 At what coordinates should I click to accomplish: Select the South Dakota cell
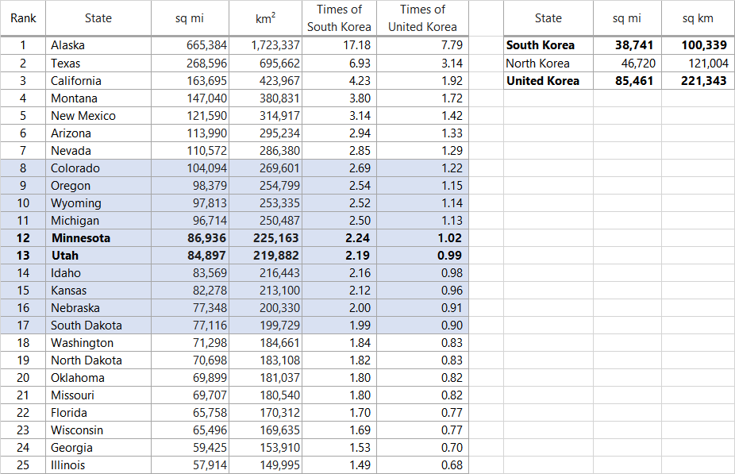[x=98, y=326]
